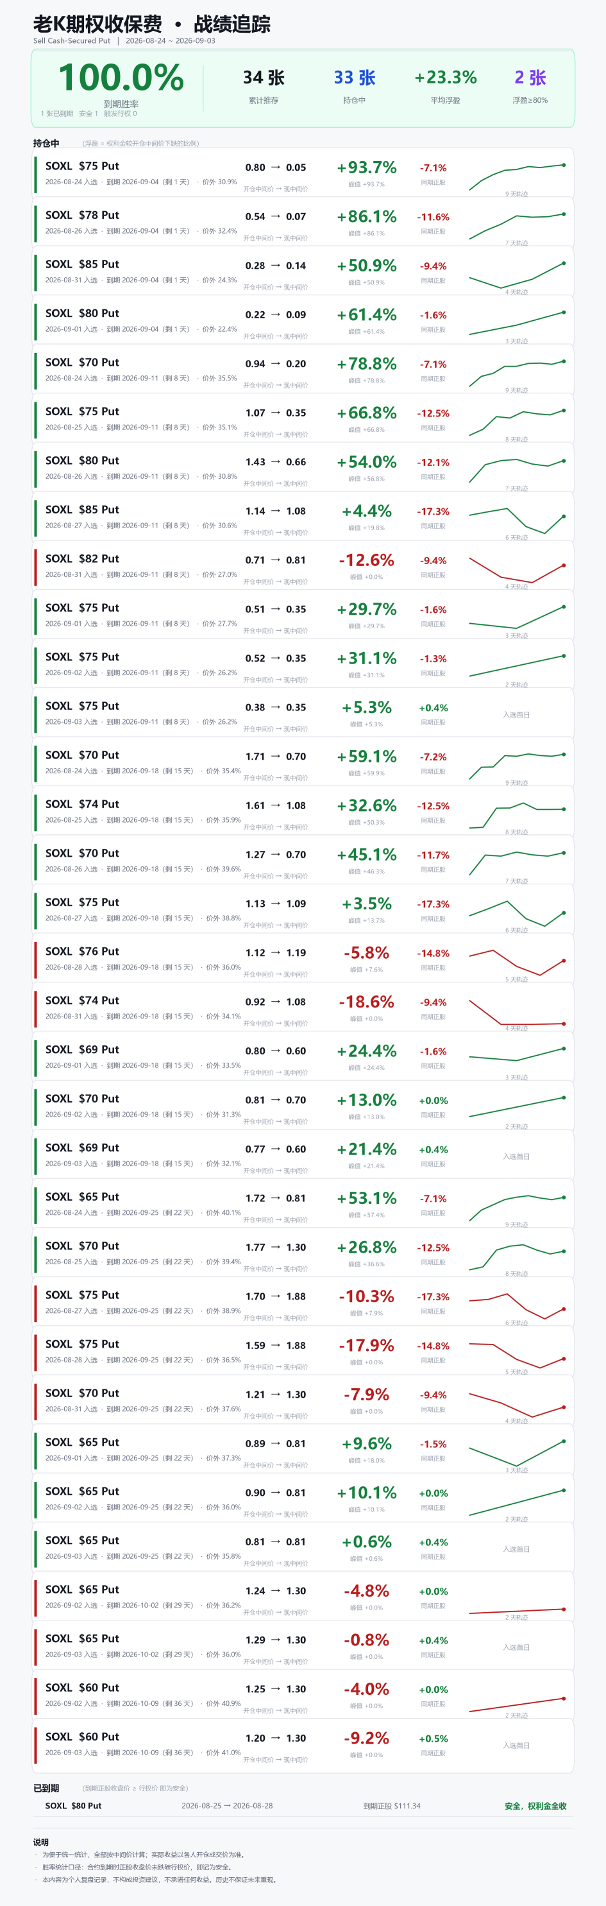Click the expired SOXL $80 Put entry
The width and height of the screenshot is (606, 1906).
click(73, 1806)
